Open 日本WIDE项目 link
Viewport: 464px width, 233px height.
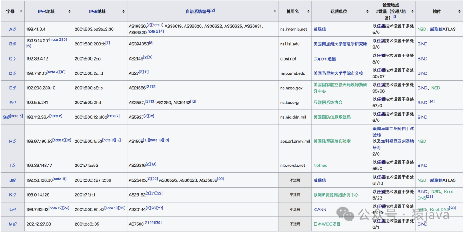click(327, 224)
